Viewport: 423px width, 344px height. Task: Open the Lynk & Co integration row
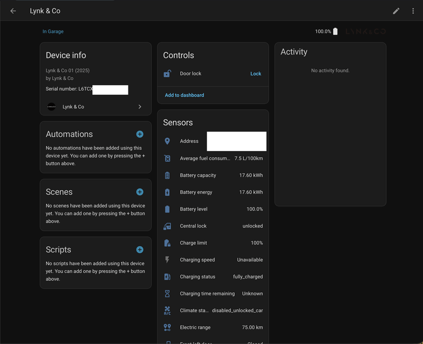coord(96,107)
